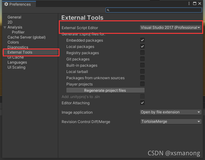Open the Colors preferences section
The height and width of the screenshot is (160, 205).
pyautogui.click(x=13, y=42)
